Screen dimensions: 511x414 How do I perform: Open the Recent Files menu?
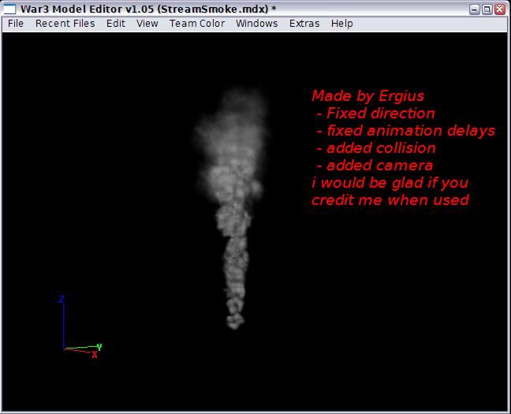point(65,24)
